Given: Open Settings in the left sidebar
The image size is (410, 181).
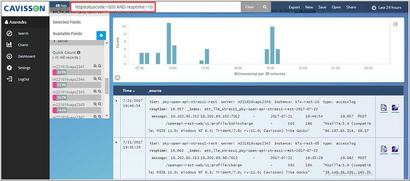Looking at the screenshot, I should tap(24, 68).
